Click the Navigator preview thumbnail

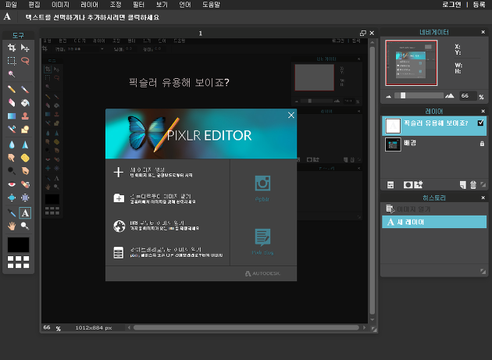pos(411,62)
